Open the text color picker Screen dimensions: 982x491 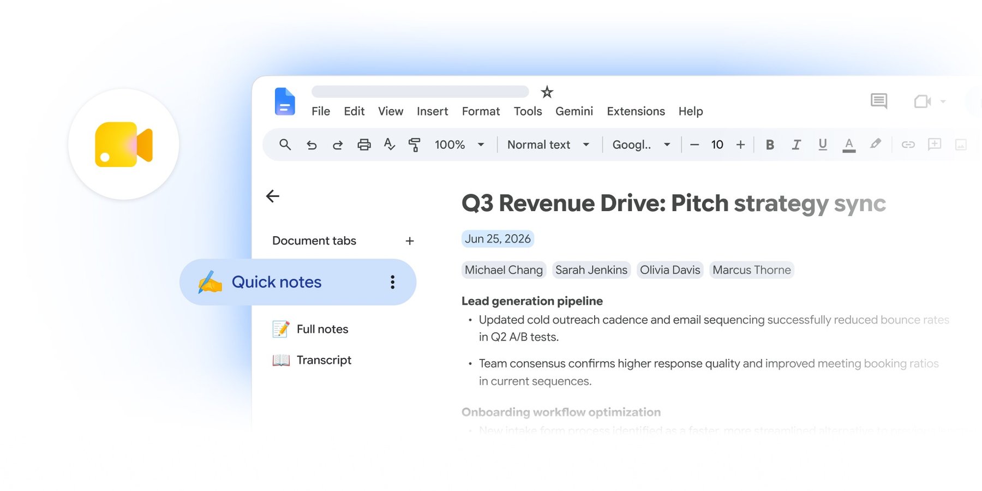(x=849, y=145)
